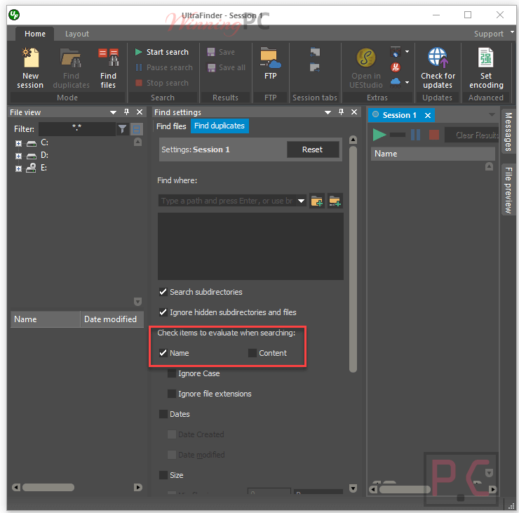This screenshot has height=513, width=519.
Task: Click red stop button in Session 1 pane
Action: pos(434,135)
